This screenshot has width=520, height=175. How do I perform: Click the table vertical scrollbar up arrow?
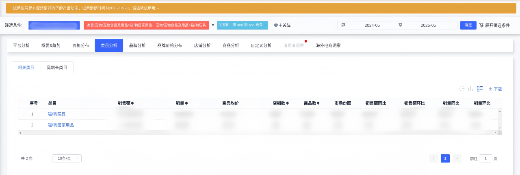tap(500, 111)
